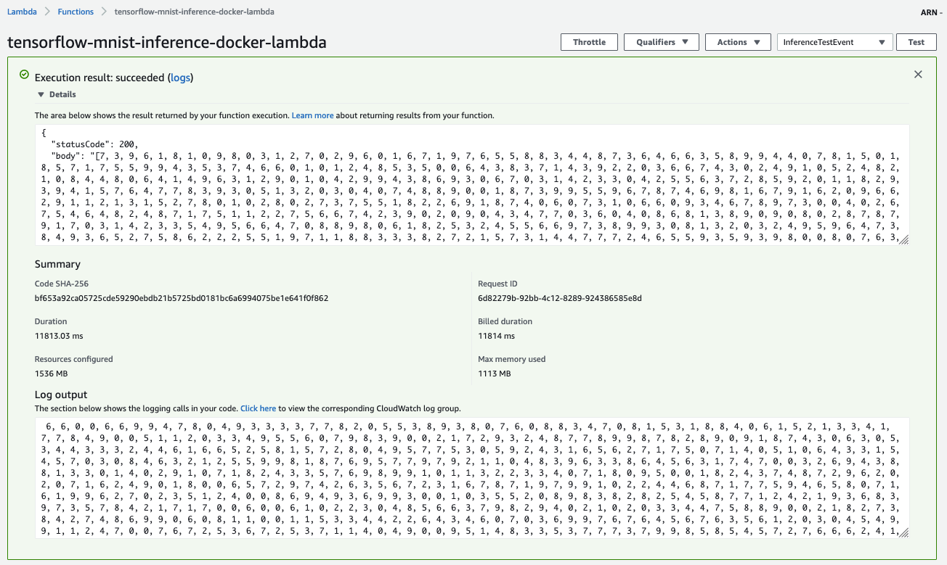Close the execution result panel
Screen dimensions: 947x565
click(x=918, y=75)
